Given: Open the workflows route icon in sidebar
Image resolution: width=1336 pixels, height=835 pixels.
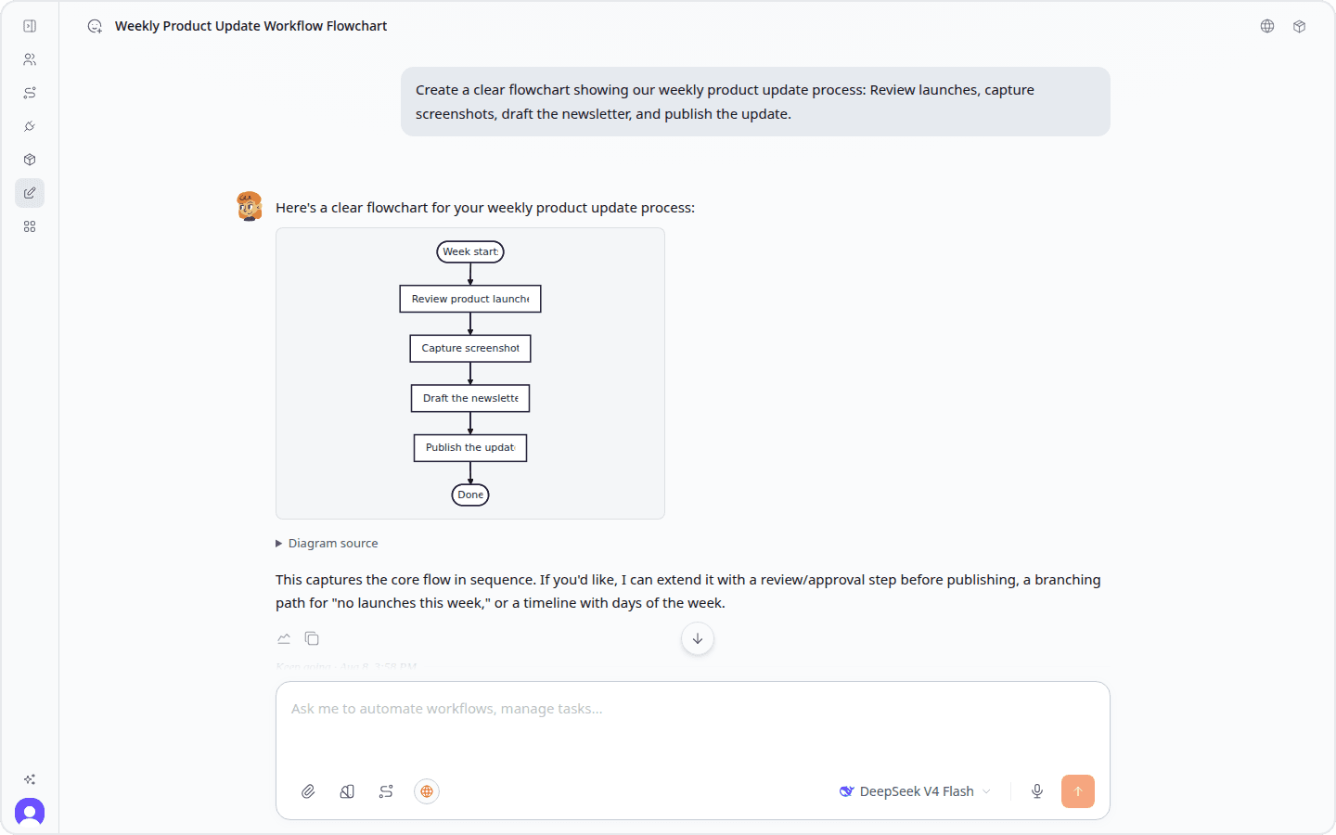Looking at the screenshot, I should [30, 93].
